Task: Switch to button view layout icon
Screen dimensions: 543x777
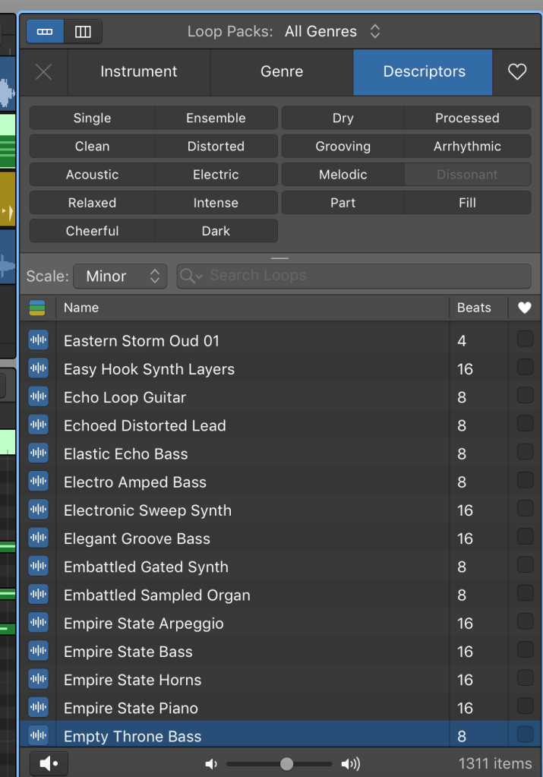Action: [45, 32]
